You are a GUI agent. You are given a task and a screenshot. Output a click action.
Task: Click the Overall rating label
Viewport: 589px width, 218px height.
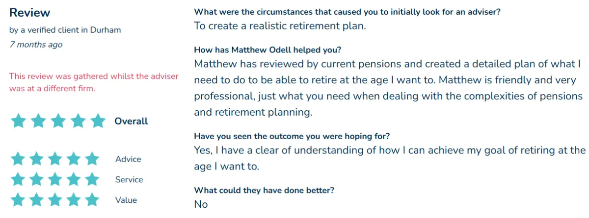pyautogui.click(x=131, y=121)
